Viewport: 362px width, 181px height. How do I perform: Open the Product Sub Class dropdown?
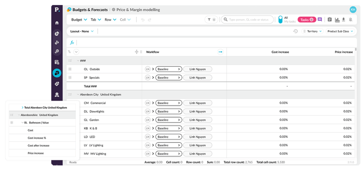pos(340,31)
